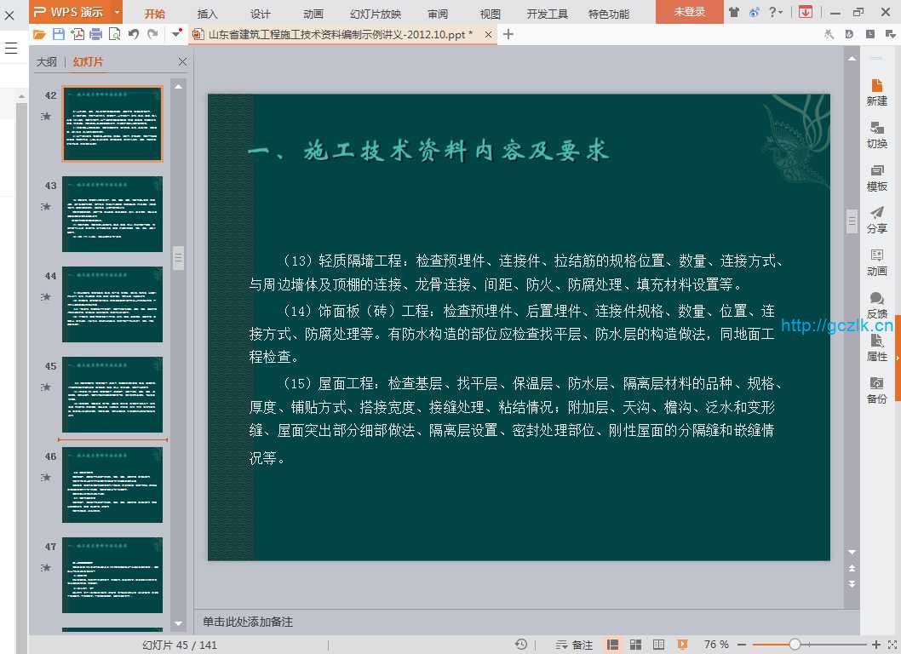Click the 未登录 login button
The width and height of the screenshot is (901, 654).
tap(689, 12)
